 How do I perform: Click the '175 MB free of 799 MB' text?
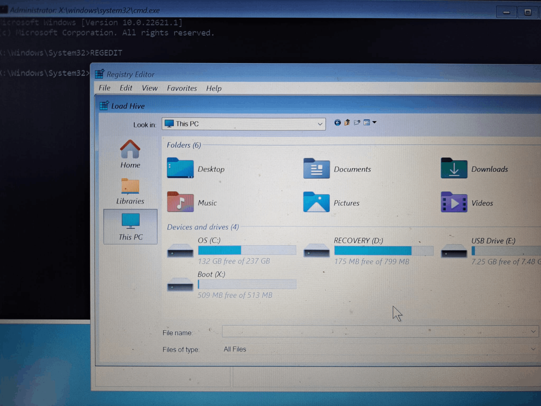point(372,261)
